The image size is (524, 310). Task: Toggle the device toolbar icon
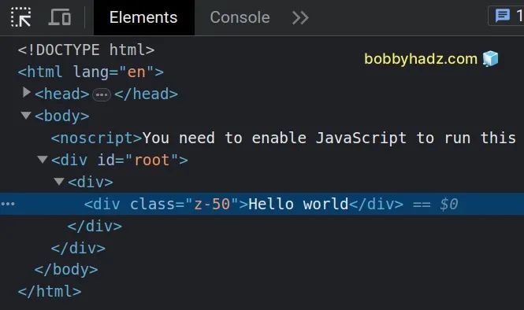pyautogui.click(x=60, y=17)
